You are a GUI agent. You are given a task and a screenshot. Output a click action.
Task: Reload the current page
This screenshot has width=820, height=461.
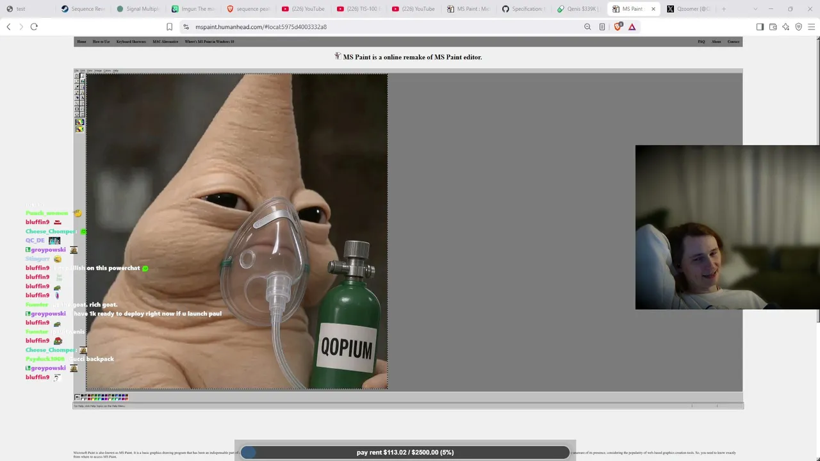34,27
